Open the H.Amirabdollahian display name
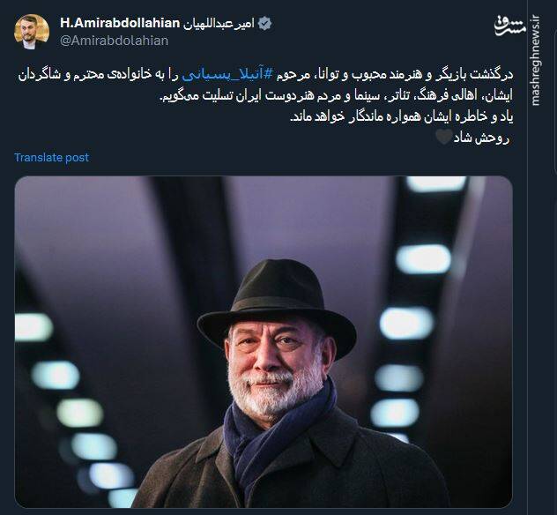 tap(120, 23)
